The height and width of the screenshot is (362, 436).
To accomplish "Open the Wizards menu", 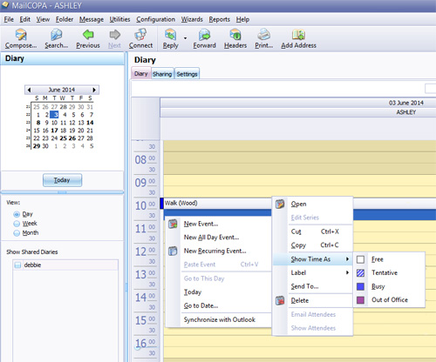I will pyautogui.click(x=192, y=19).
